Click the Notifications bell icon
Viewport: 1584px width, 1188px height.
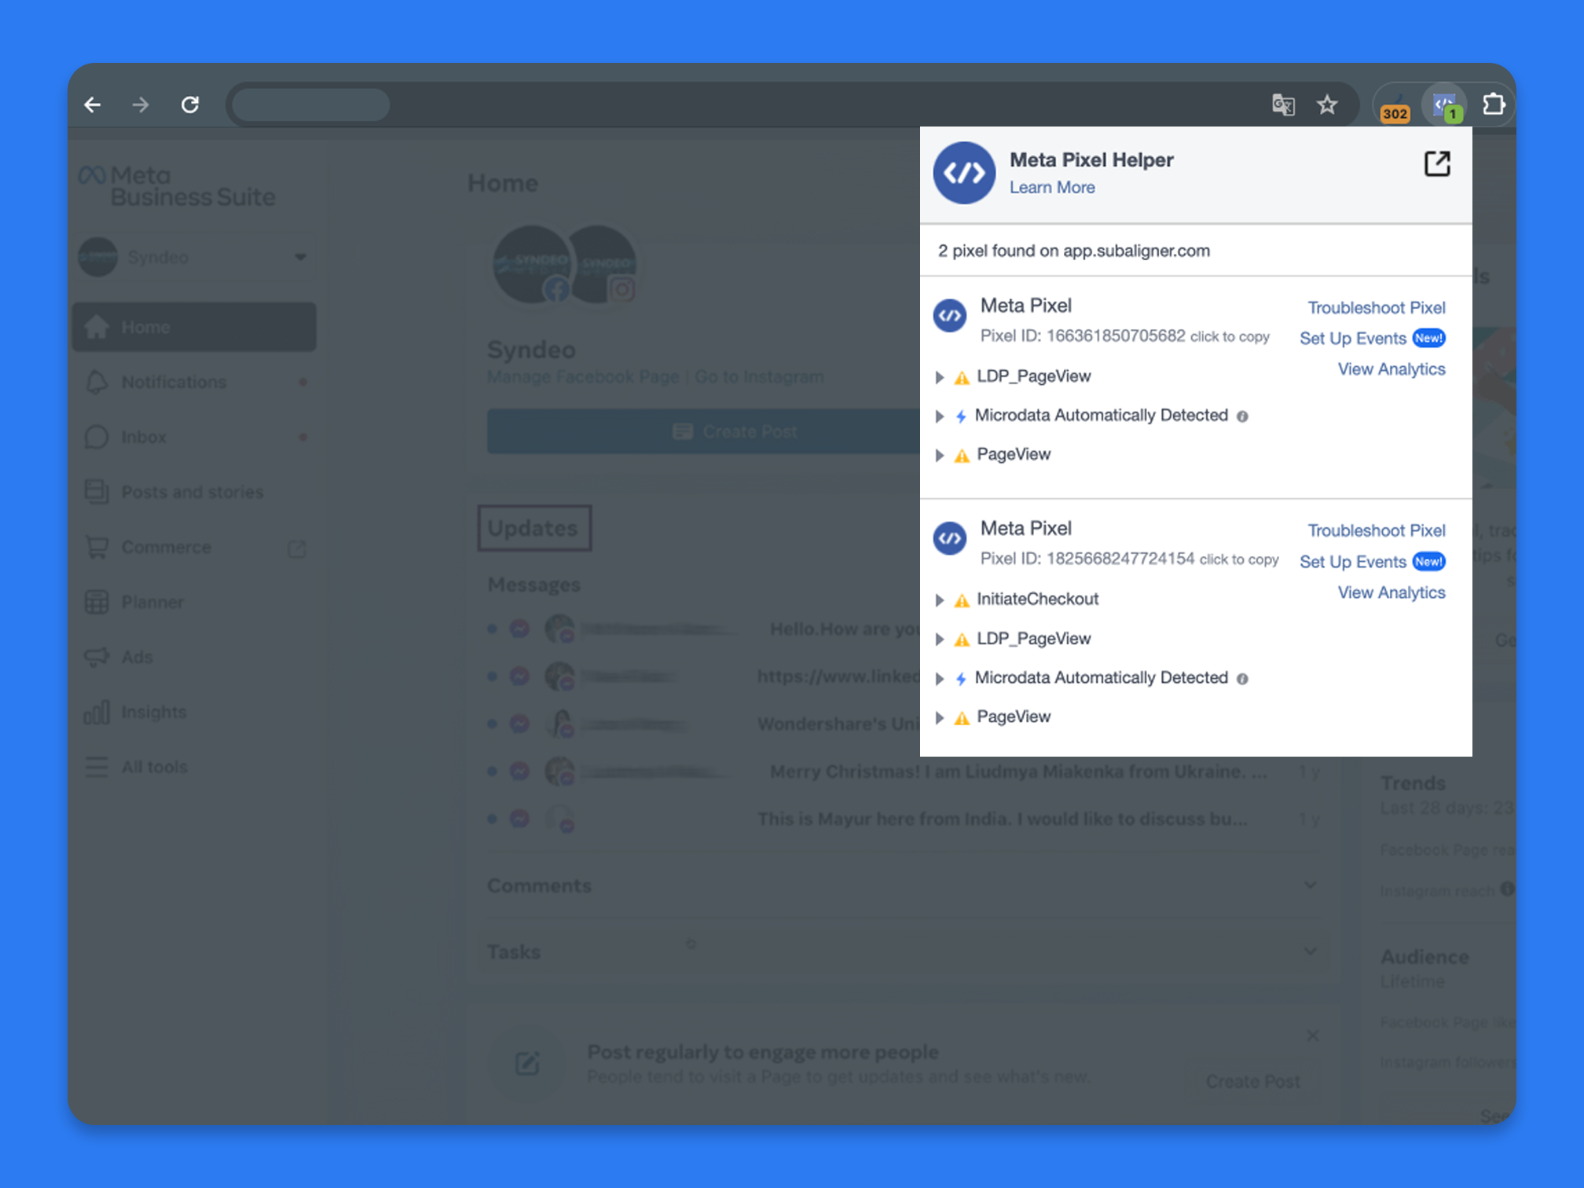click(97, 382)
